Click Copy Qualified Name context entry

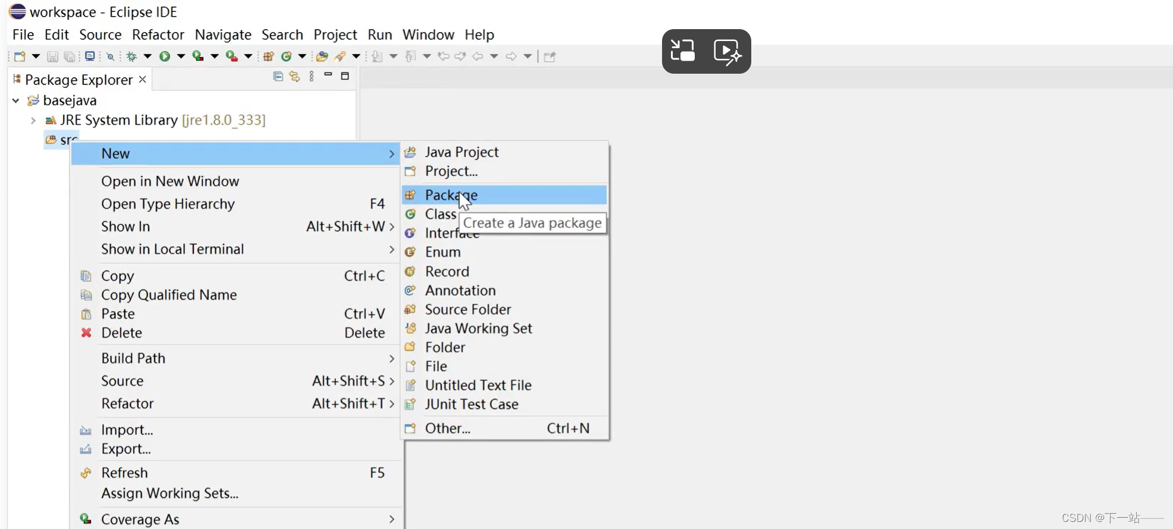click(x=236, y=295)
